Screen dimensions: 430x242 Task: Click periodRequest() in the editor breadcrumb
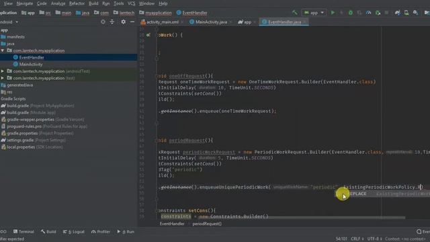tap(207, 224)
